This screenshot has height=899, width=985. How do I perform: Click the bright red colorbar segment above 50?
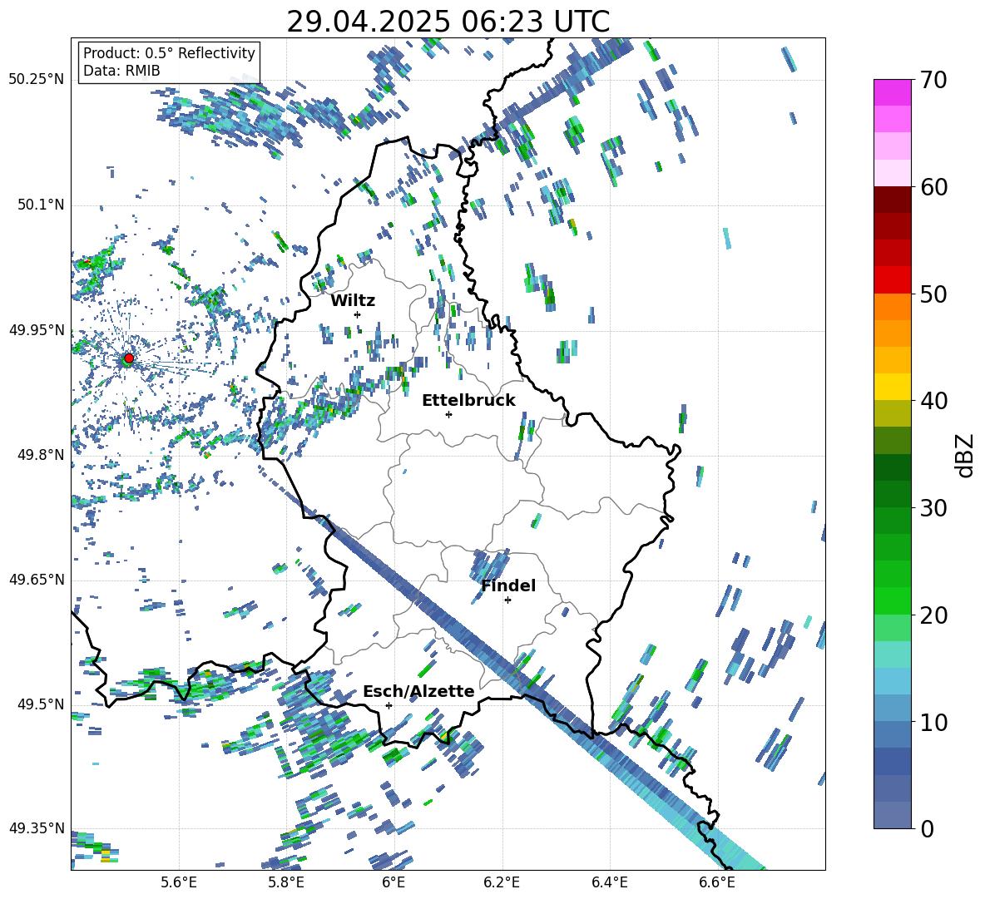(x=893, y=279)
